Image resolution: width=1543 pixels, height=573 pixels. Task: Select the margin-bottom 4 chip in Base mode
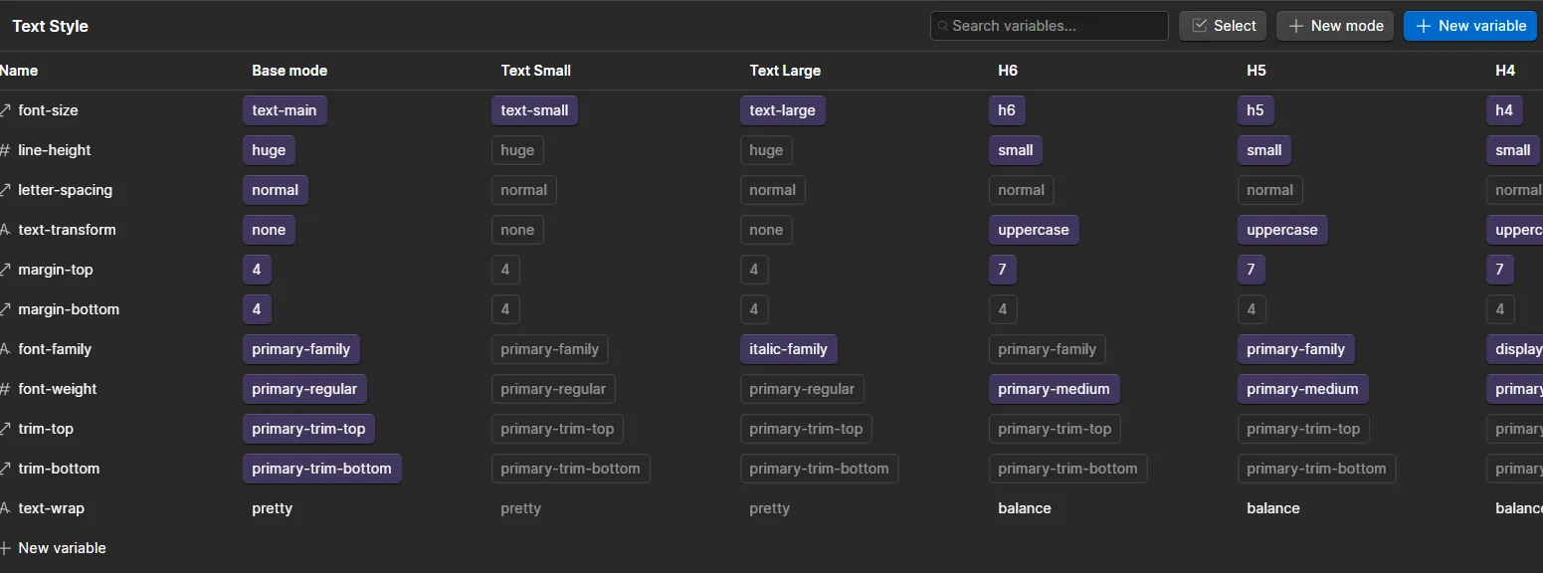(257, 309)
